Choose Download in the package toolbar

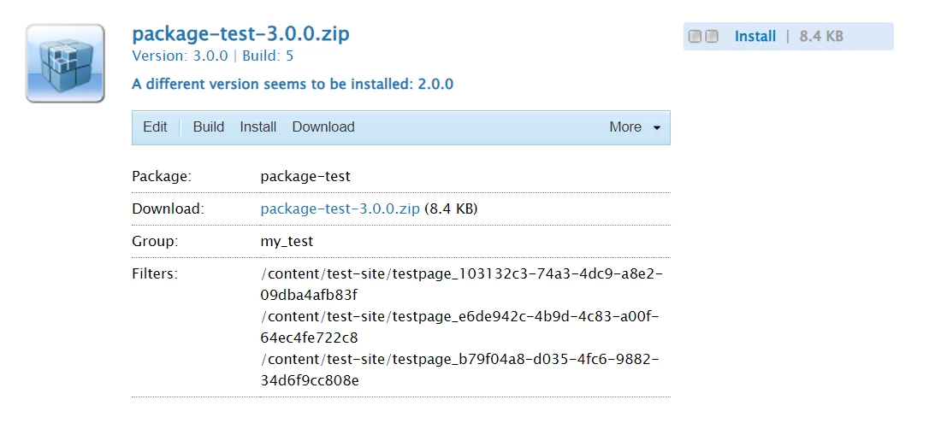pyautogui.click(x=323, y=127)
